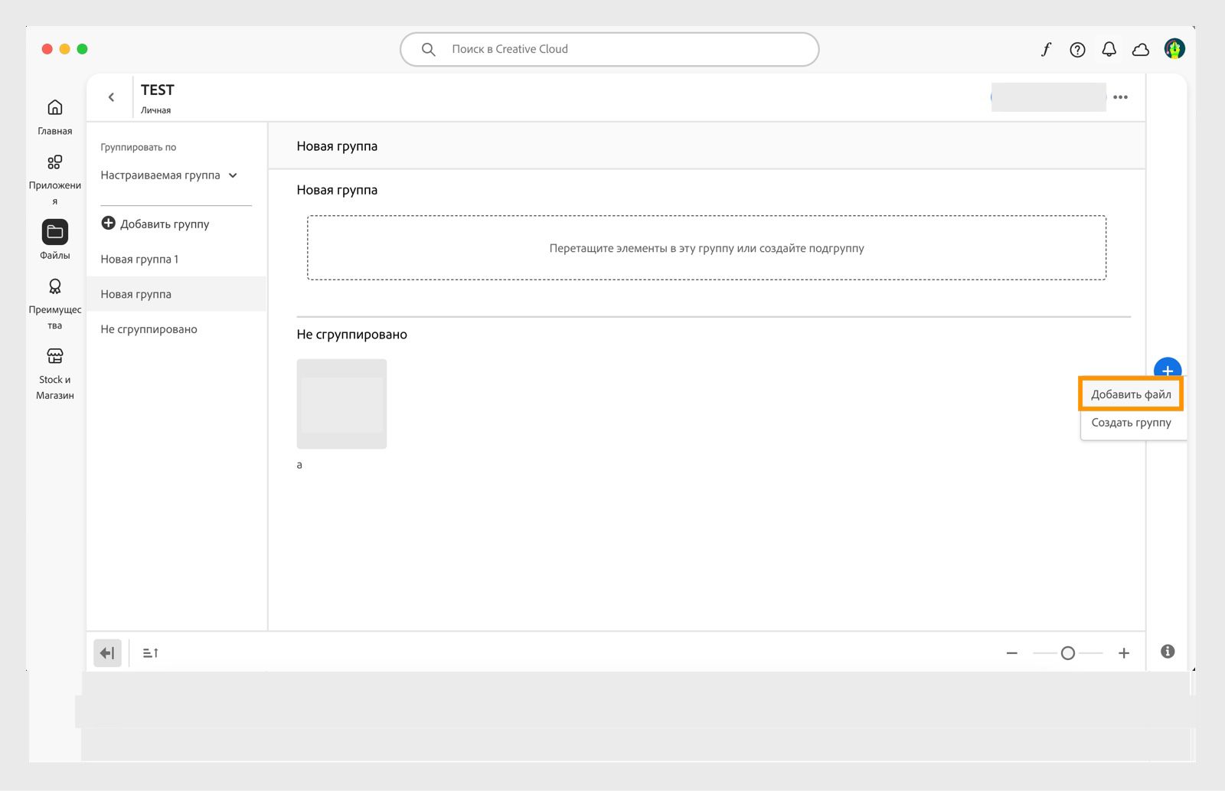1225x791 pixels.
Task: Open the Приложения apps section
Action: [x=55, y=180]
